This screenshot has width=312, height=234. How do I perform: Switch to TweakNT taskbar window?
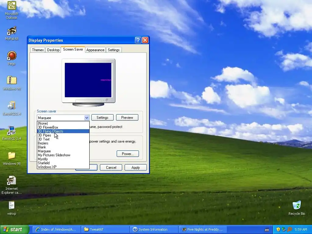[105, 229]
